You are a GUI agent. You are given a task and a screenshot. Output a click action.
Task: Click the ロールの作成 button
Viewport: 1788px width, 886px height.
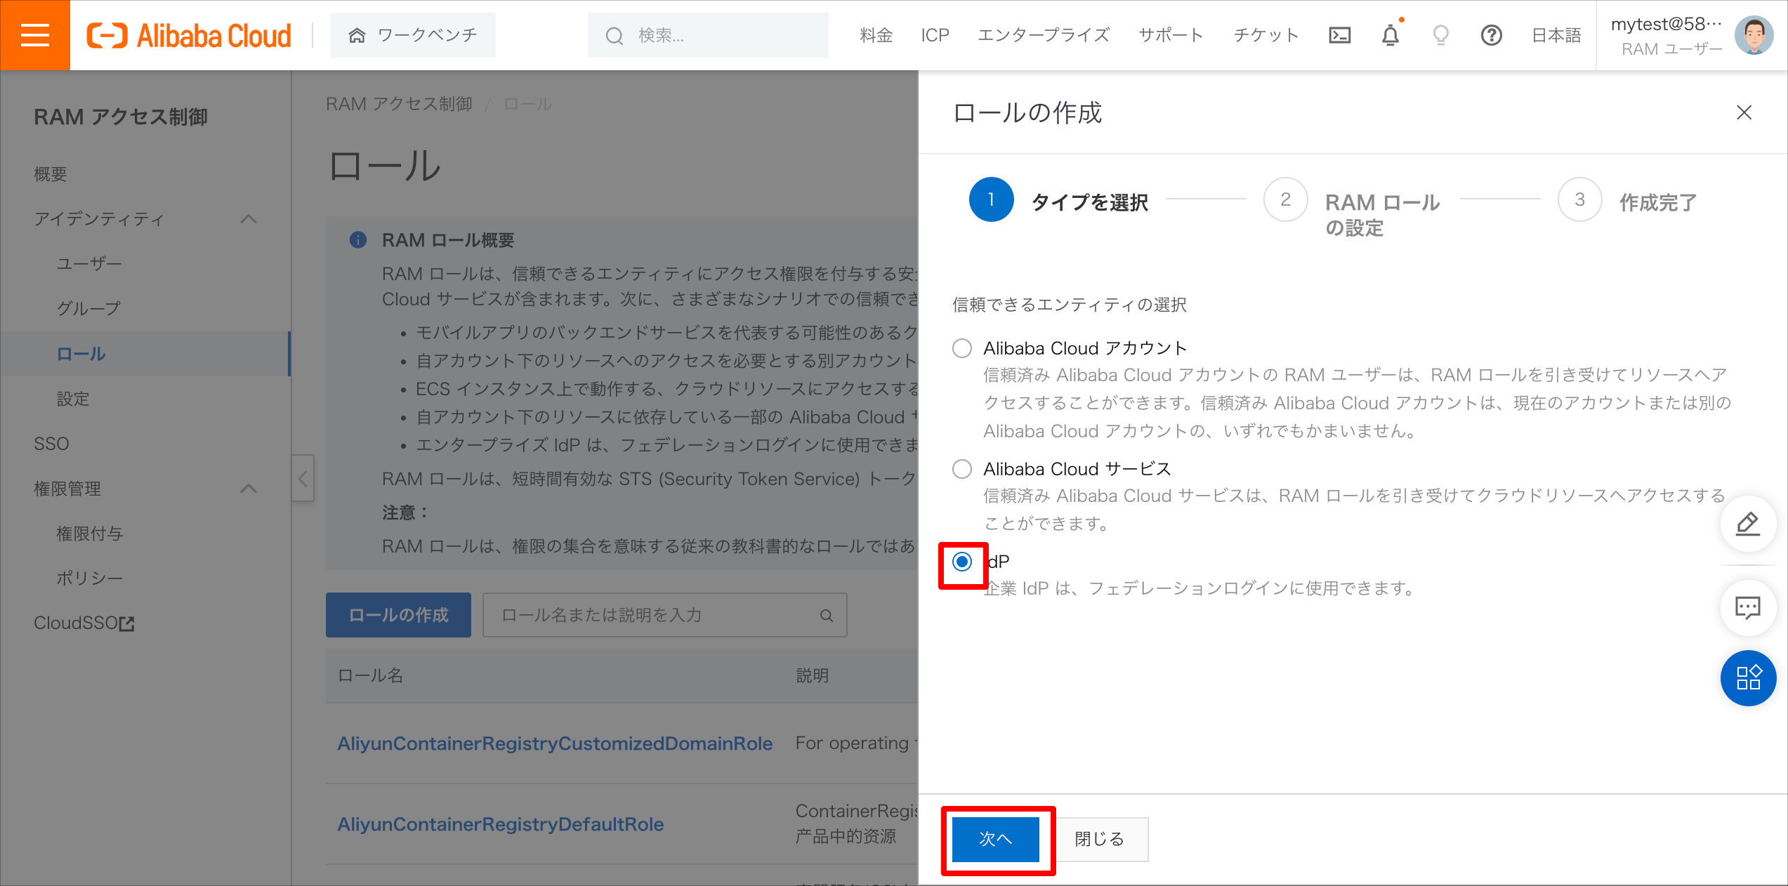pyautogui.click(x=398, y=615)
